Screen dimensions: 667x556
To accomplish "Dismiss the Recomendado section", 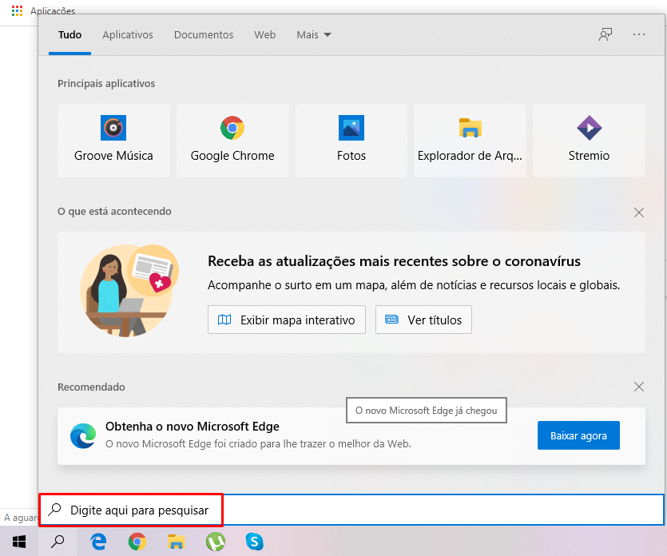I will tap(638, 387).
